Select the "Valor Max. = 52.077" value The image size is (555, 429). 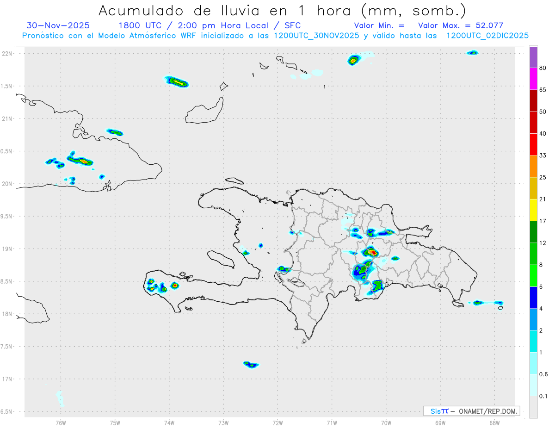click(461, 25)
